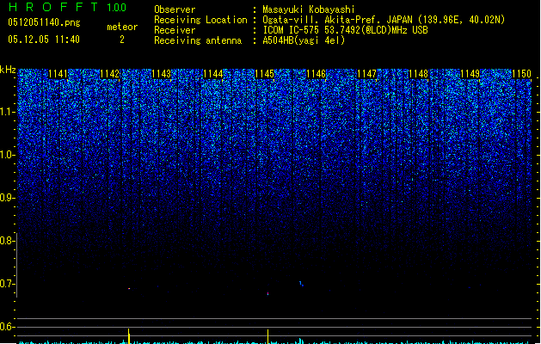Select the file name 0512051140.png
Image resolution: width=541 pixels, height=344 pixels.
click(x=44, y=22)
